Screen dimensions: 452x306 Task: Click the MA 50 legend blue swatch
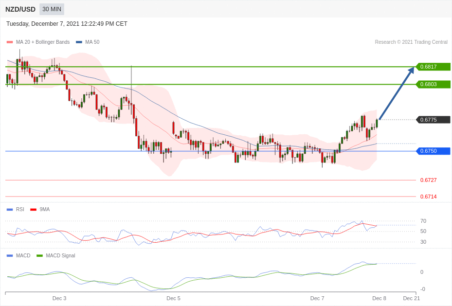pyautogui.click(x=79, y=42)
